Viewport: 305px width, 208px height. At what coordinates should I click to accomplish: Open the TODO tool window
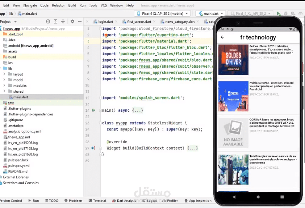[x=51, y=201]
